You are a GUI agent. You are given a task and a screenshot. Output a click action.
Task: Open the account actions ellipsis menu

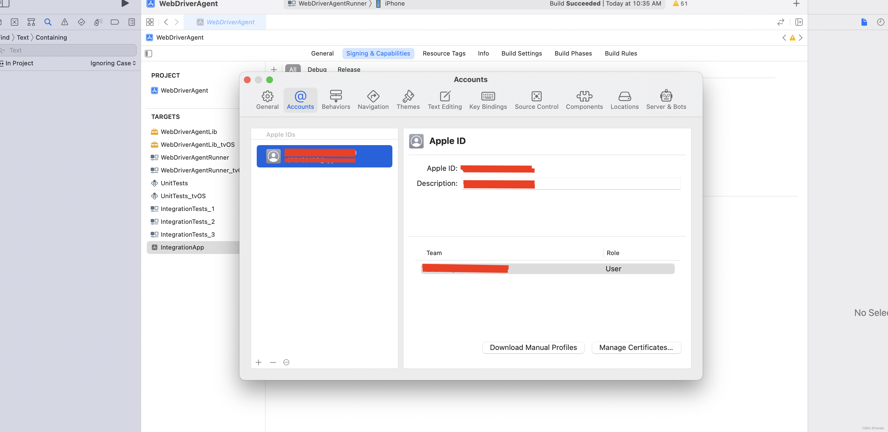click(x=286, y=362)
